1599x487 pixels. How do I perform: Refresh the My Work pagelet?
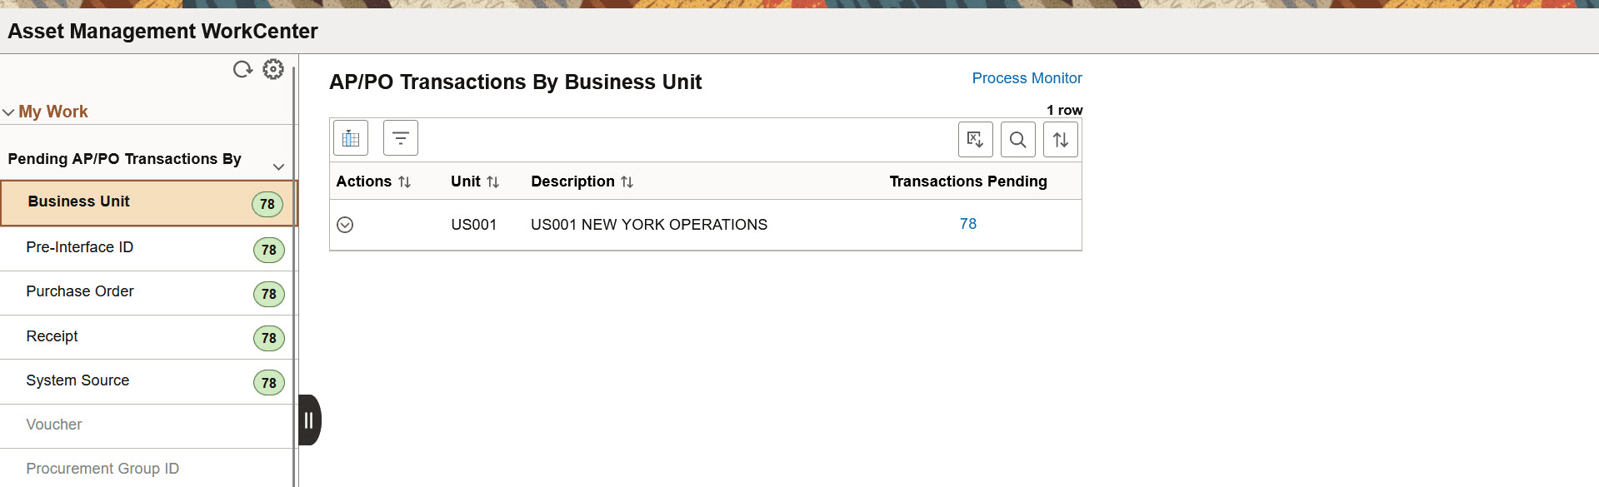(242, 69)
